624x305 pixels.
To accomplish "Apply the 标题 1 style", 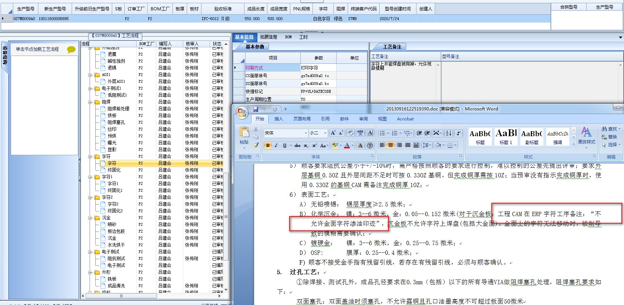I will 506,137.
